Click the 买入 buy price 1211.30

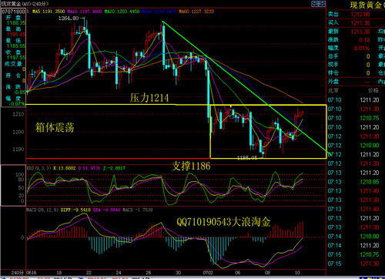360,23
